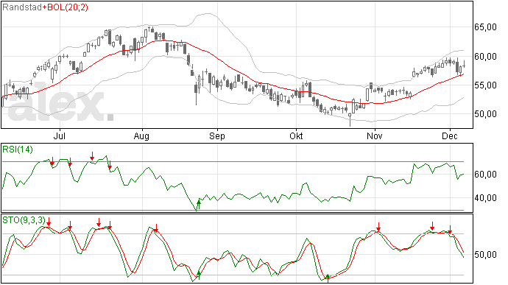
Task: Click the green buy arrow in RSI panel
Action: 199,205
